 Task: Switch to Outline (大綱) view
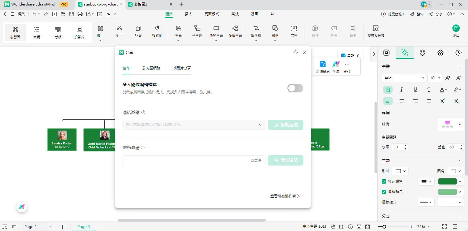point(36,31)
